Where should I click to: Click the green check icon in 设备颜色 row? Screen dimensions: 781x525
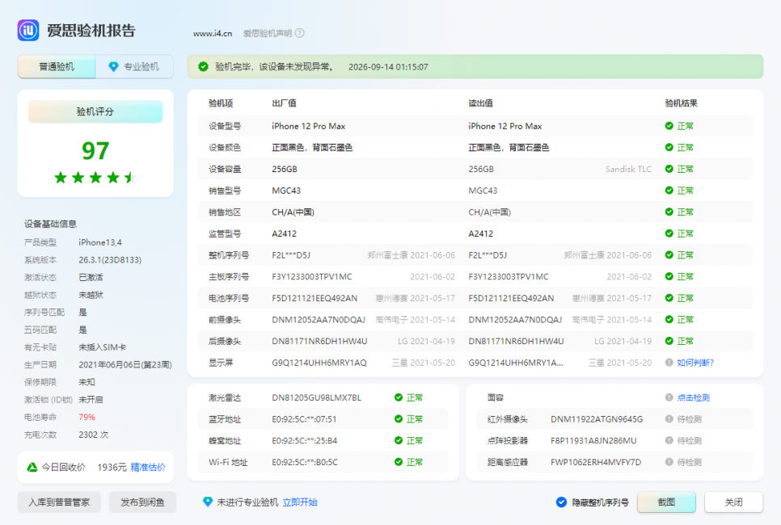pyautogui.click(x=669, y=147)
